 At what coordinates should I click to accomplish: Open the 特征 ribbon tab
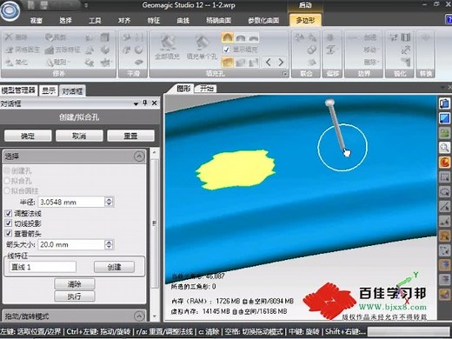[154, 20]
